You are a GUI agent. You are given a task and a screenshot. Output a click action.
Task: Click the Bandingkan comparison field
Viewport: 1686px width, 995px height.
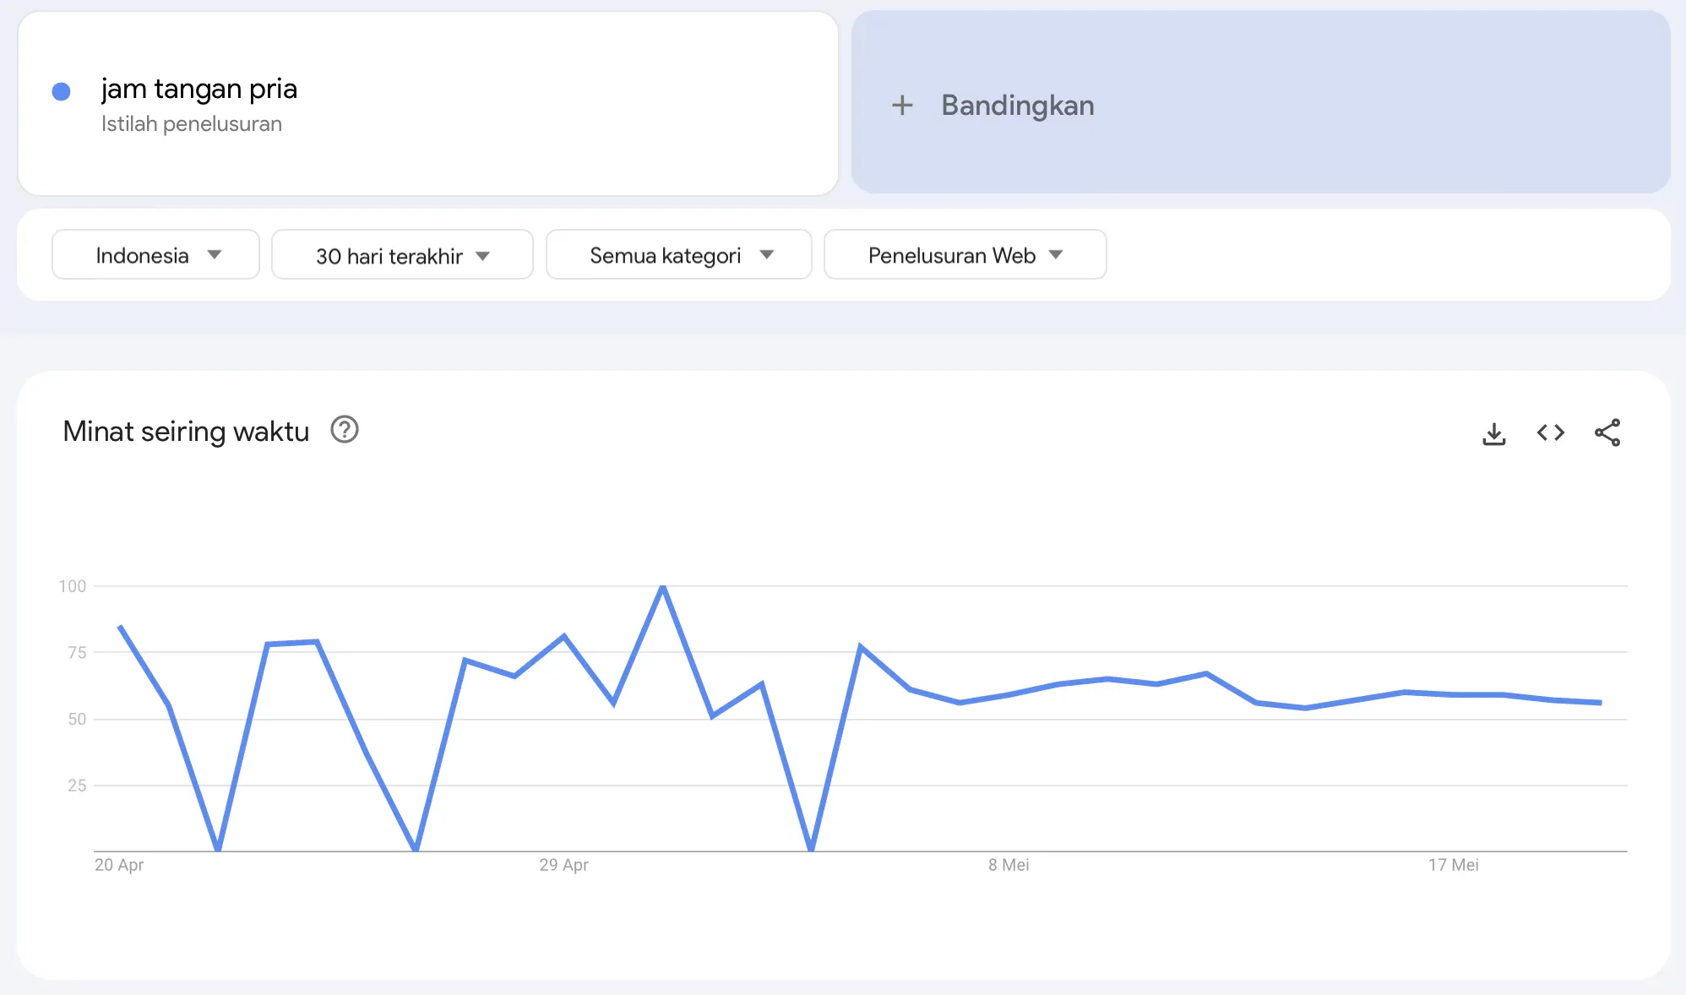pos(1018,106)
